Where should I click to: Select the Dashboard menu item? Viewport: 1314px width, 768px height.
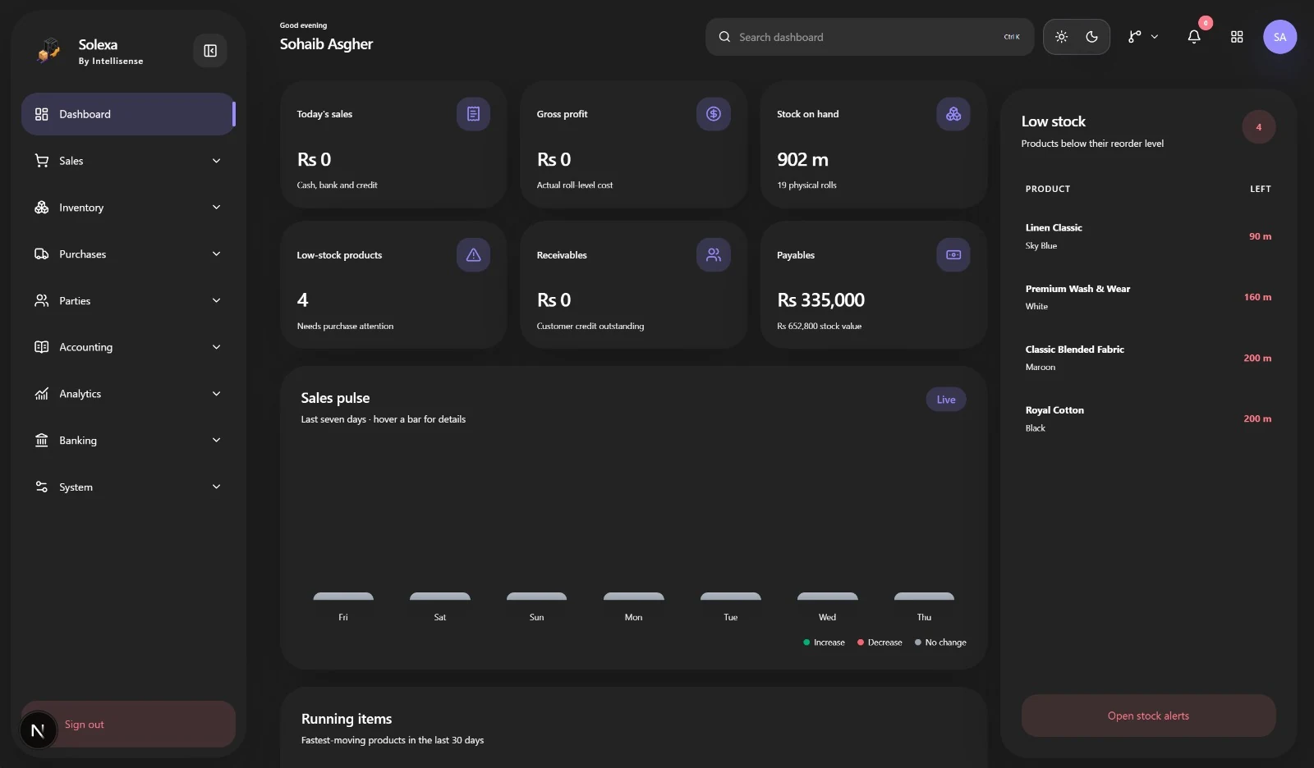point(128,114)
